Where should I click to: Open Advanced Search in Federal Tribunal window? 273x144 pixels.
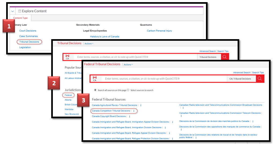pyautogui.click(x=242, y=73)
